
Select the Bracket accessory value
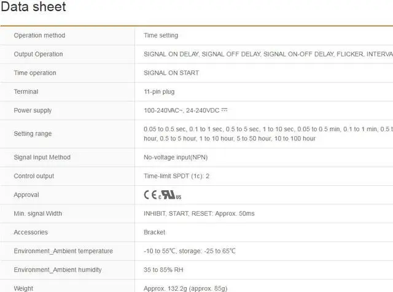click(x=154, y=232)
